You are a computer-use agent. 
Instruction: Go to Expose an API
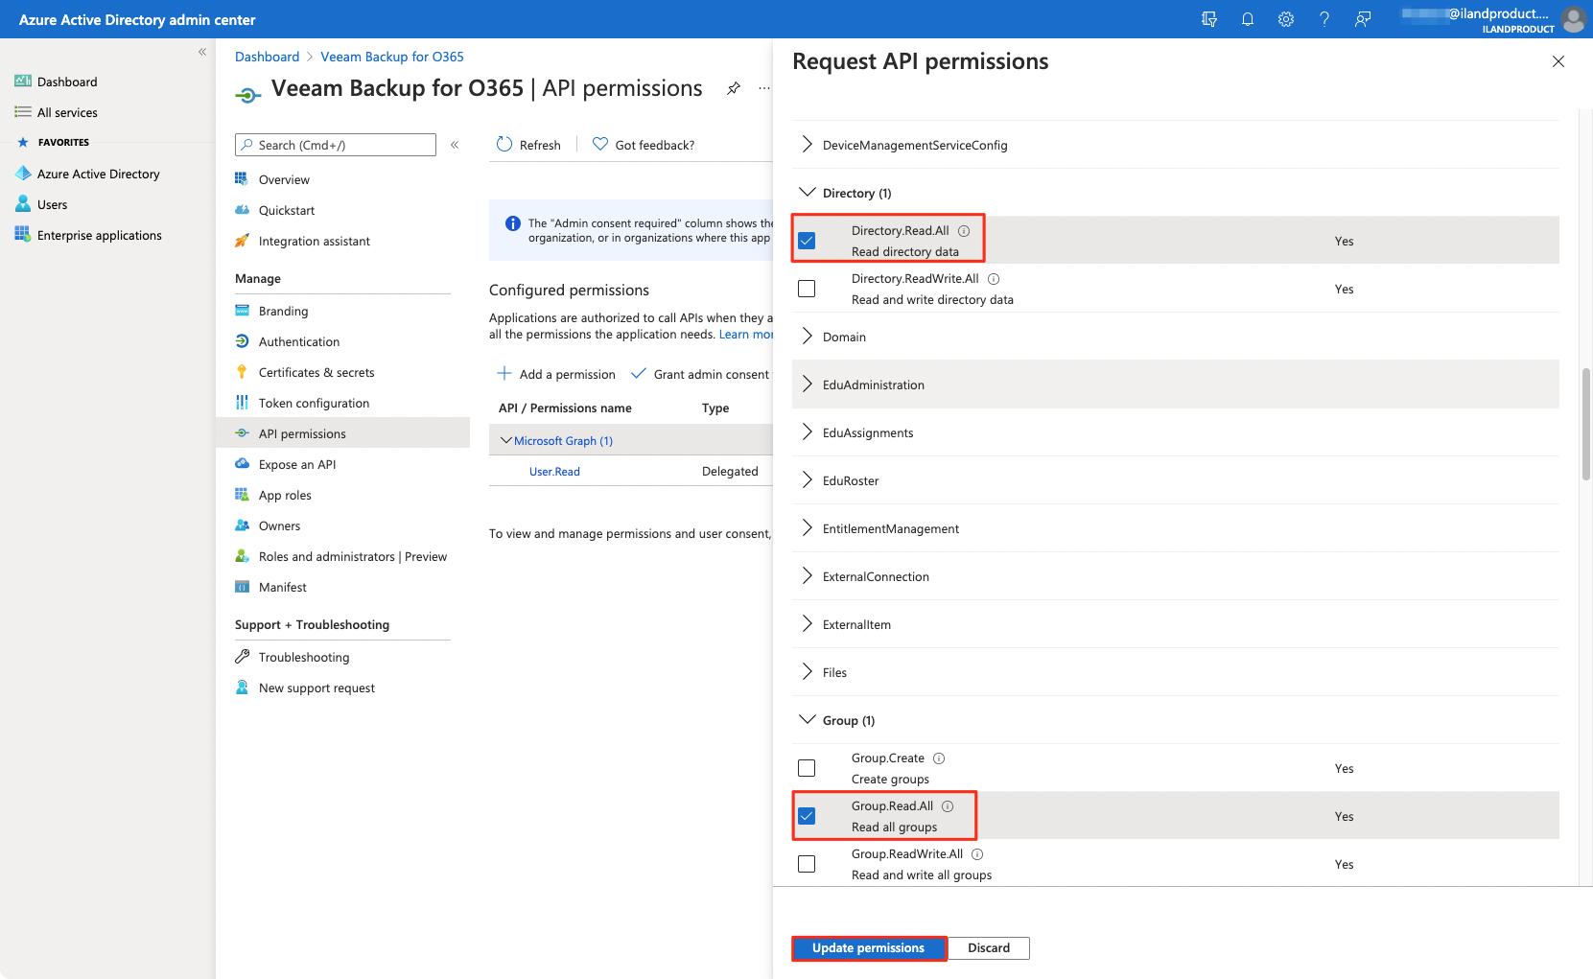(297, 465)
